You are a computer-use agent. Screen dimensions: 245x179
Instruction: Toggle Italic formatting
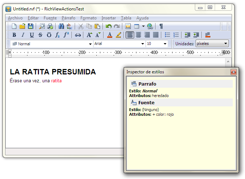pyautogui.click(x=23, y=35)
